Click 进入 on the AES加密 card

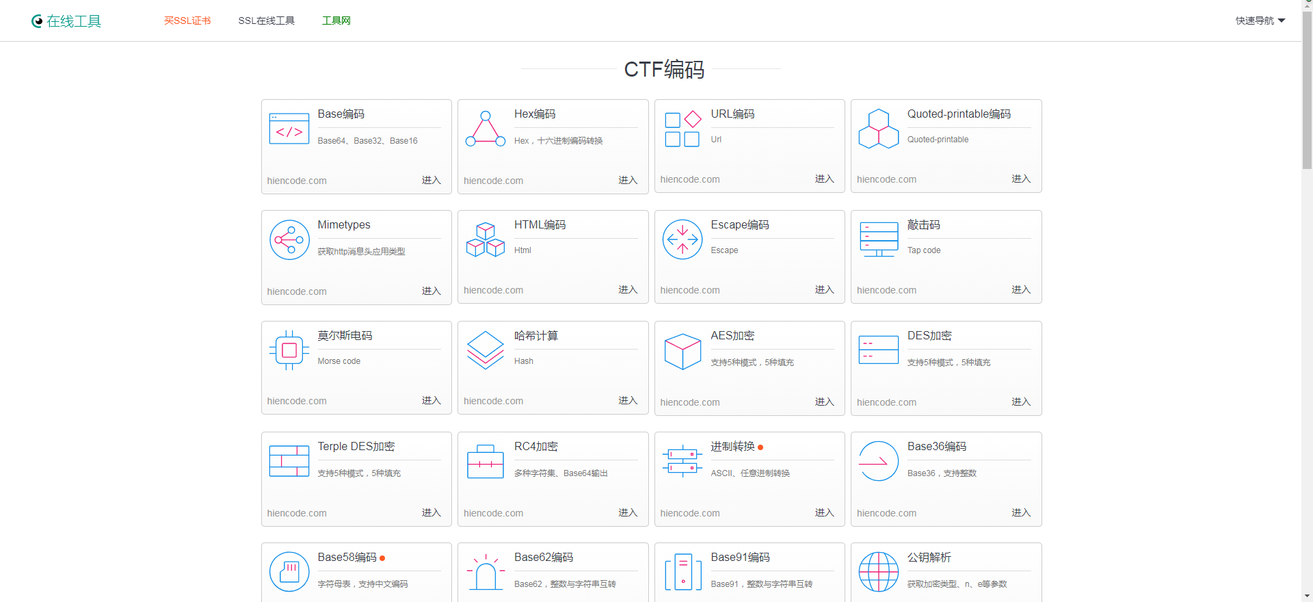click(x=825, y=402)
